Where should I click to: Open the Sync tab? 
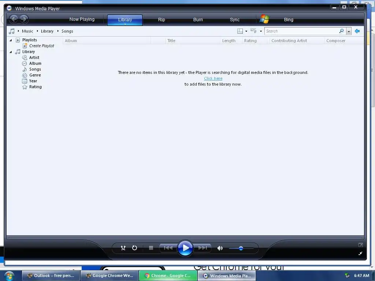[235, 20]
